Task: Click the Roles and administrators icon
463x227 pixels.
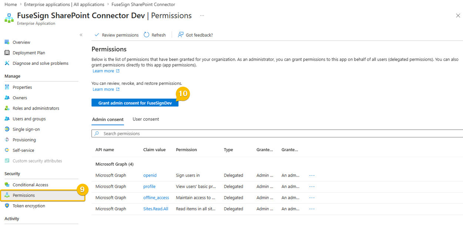Action: tap(7, 108)
